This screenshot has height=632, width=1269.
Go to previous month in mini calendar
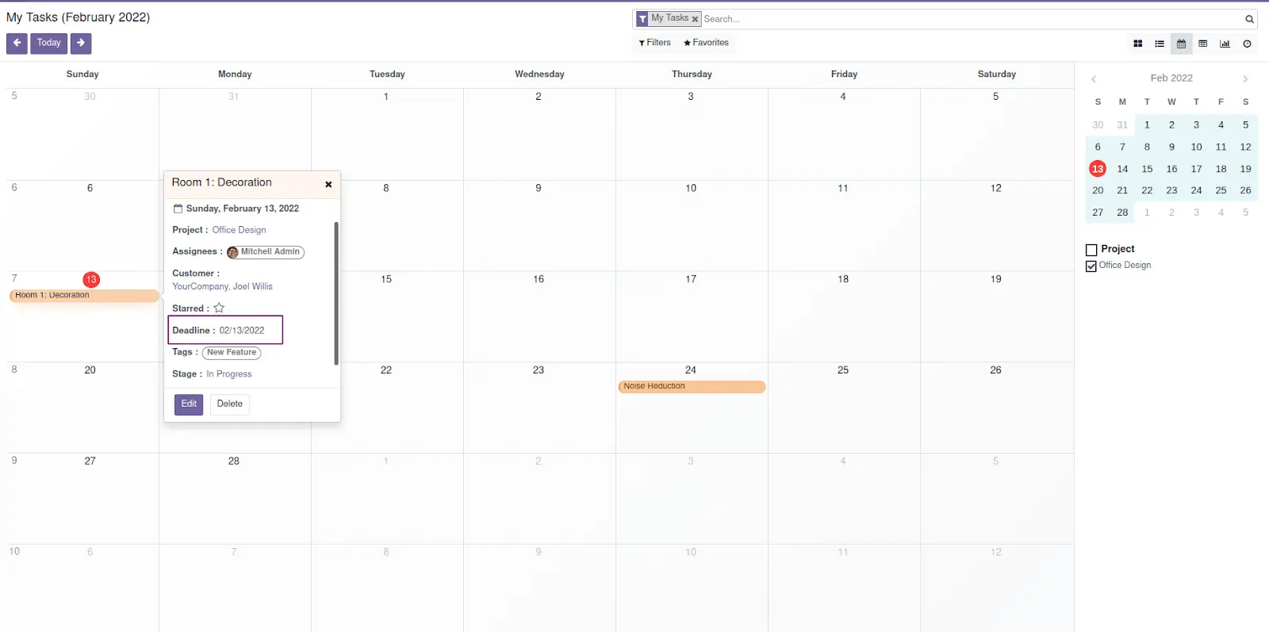pos(1094,79)
